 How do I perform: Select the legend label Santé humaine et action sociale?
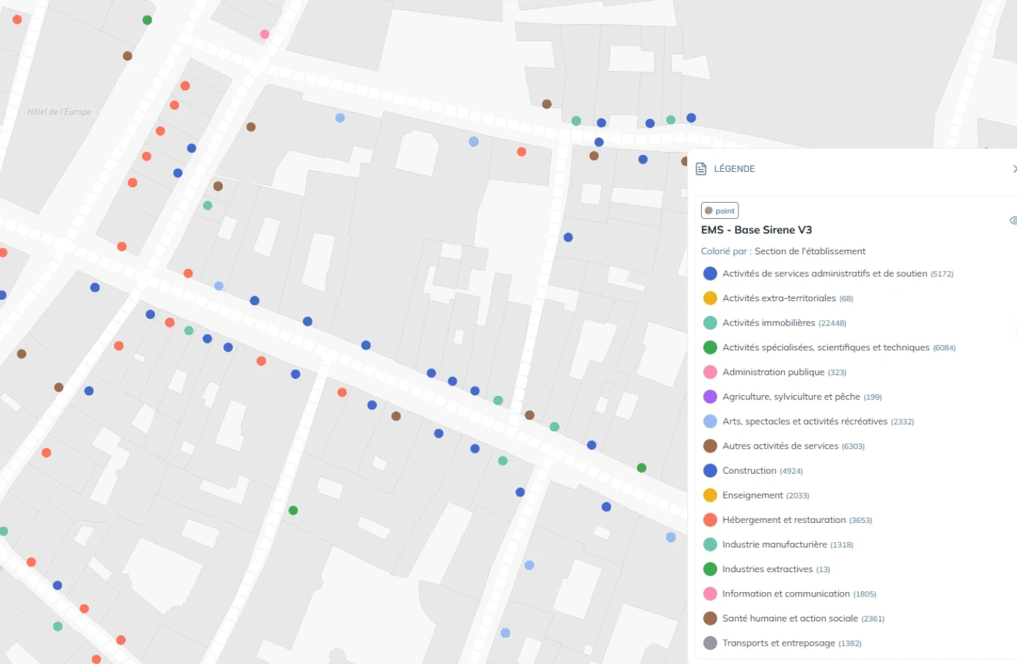coord(790,618)
